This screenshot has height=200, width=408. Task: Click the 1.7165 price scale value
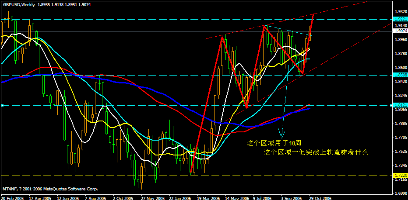coord(400,179)
